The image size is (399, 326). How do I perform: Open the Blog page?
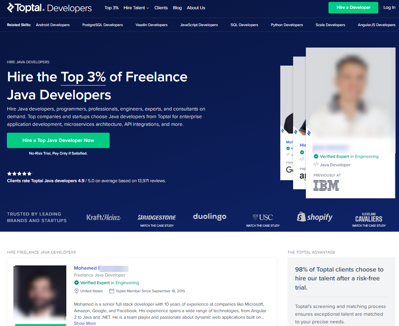tap(177, 8)
